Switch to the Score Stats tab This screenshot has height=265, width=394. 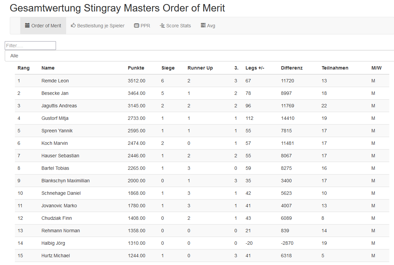point(178,26)
